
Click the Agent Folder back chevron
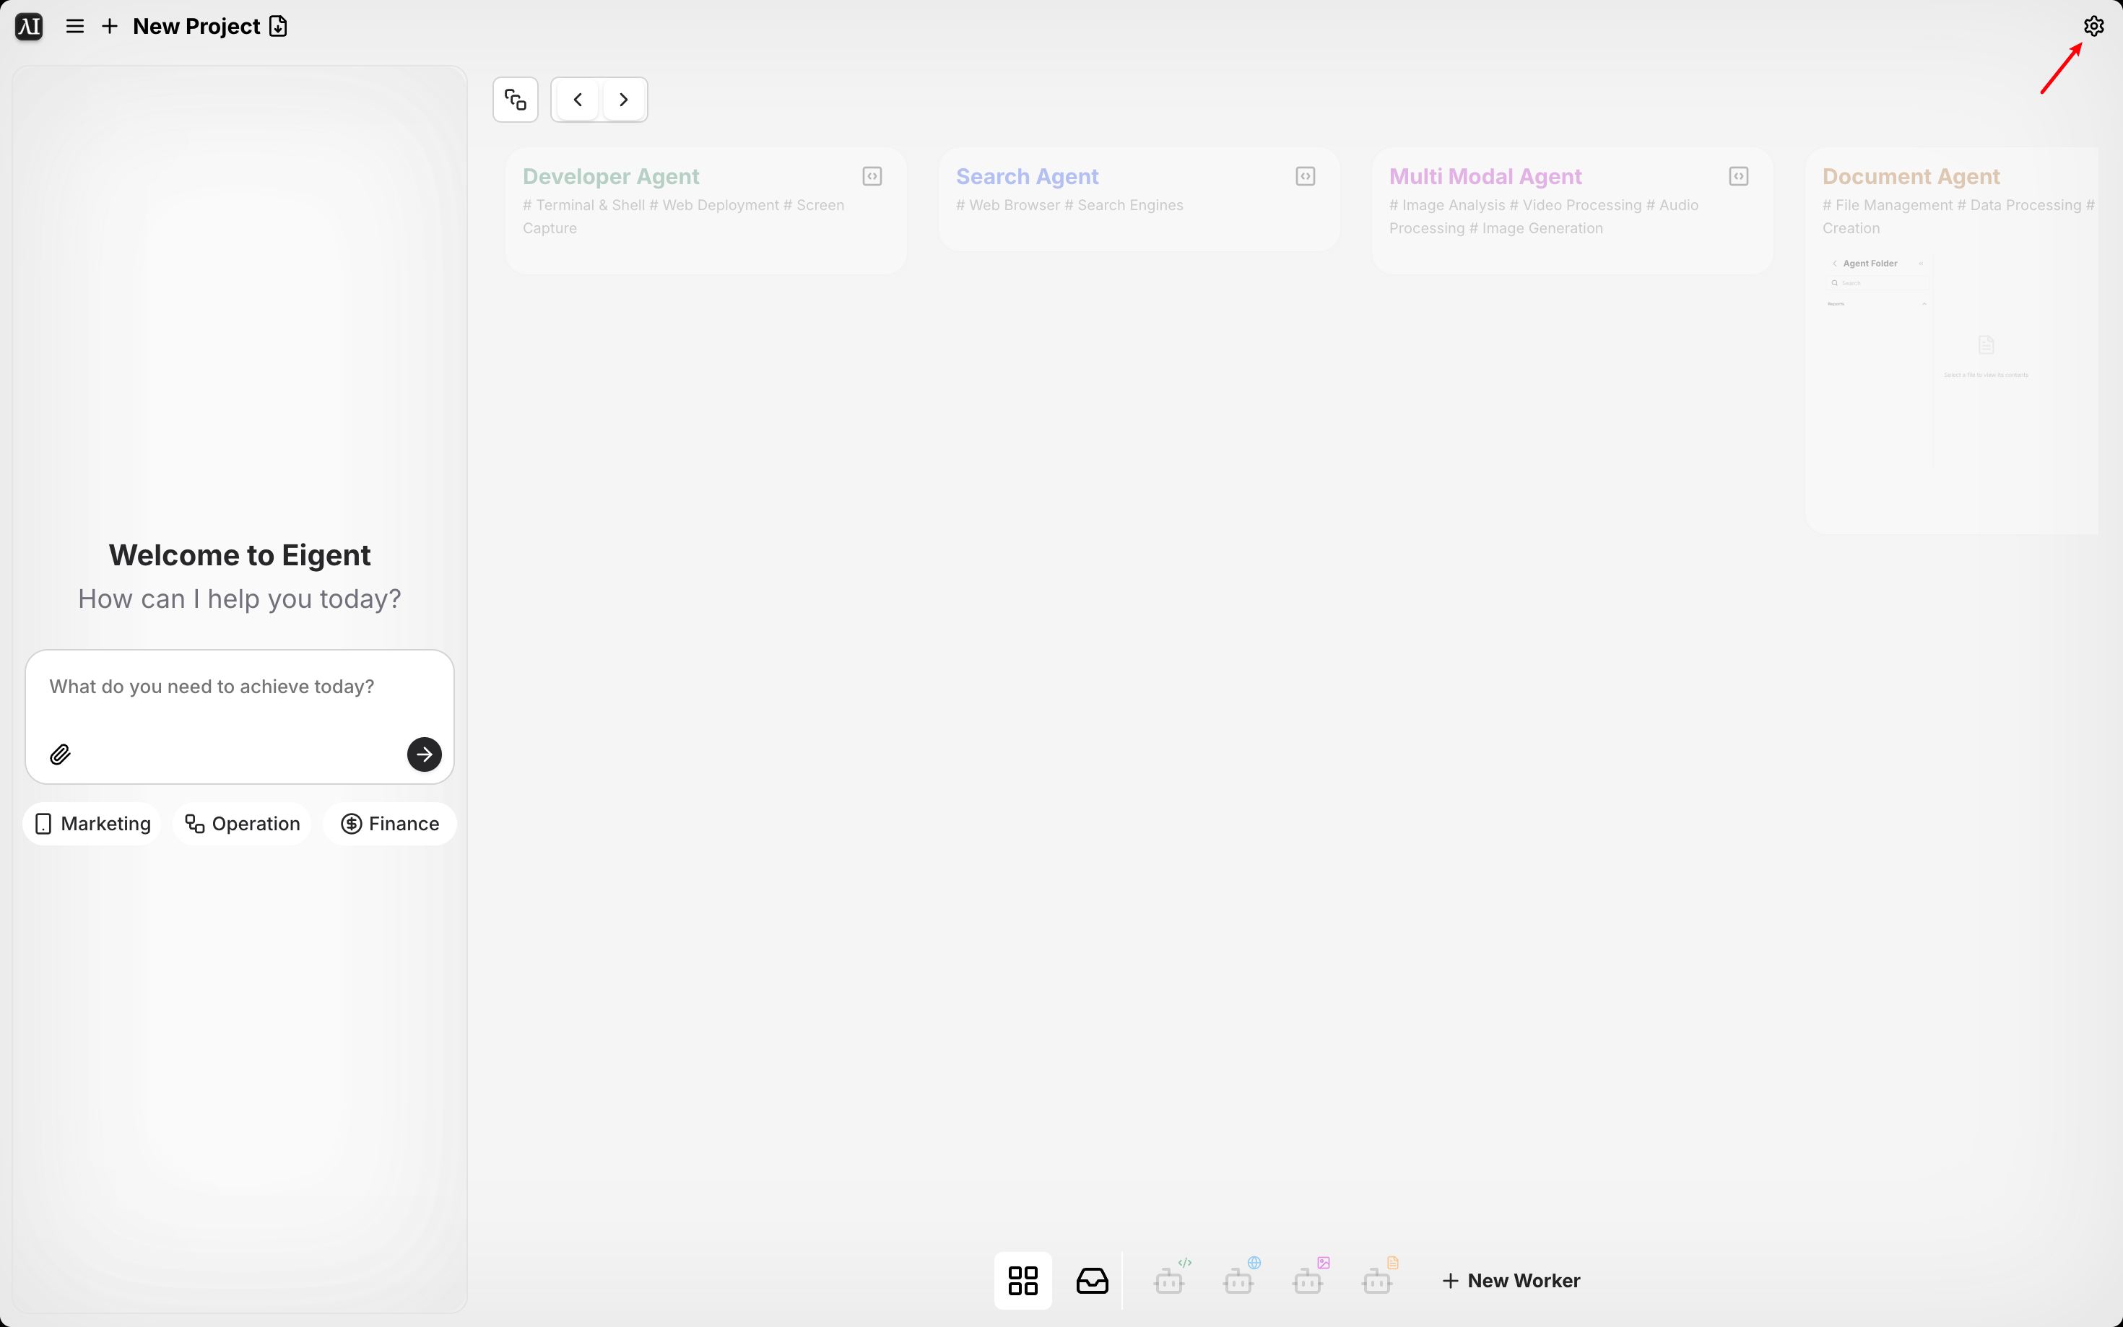[1834, 264]
